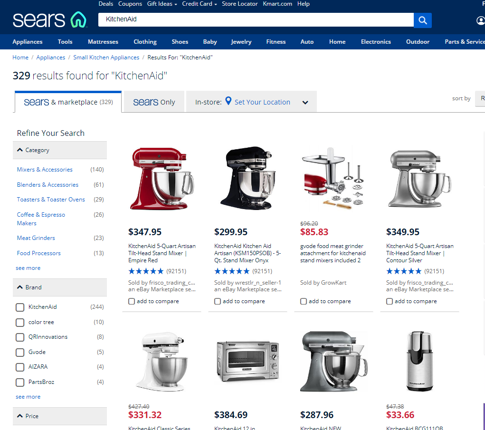Click the Home breadcrumb link
485x430 pixels.
20,57
